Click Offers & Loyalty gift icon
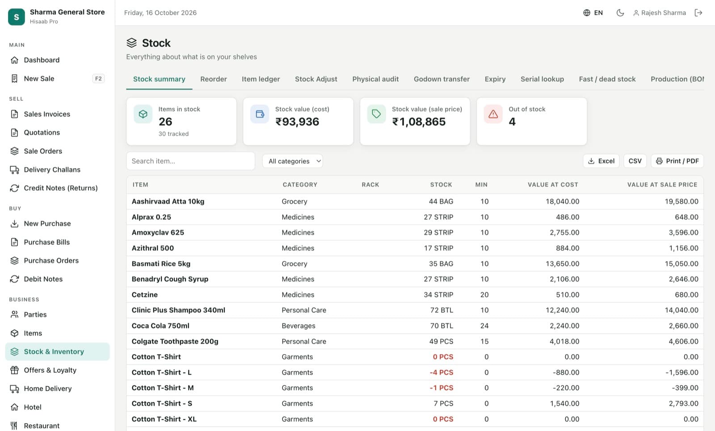This screenshot has height=431, width=715. point(15,370)
